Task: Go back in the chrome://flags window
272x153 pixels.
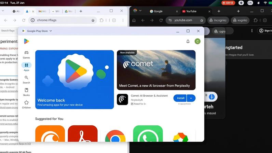Action: [x=6, y=20]
